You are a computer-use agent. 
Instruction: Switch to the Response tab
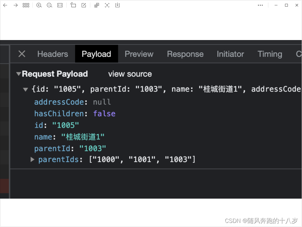pos(185,54)
